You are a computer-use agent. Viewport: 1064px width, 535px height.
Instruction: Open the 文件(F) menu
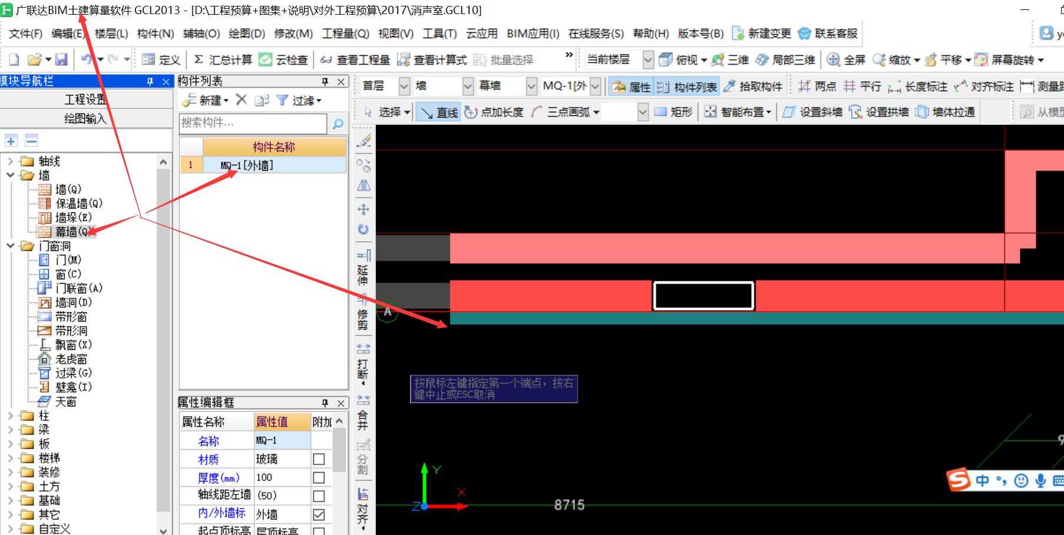[x=25, y=34]
